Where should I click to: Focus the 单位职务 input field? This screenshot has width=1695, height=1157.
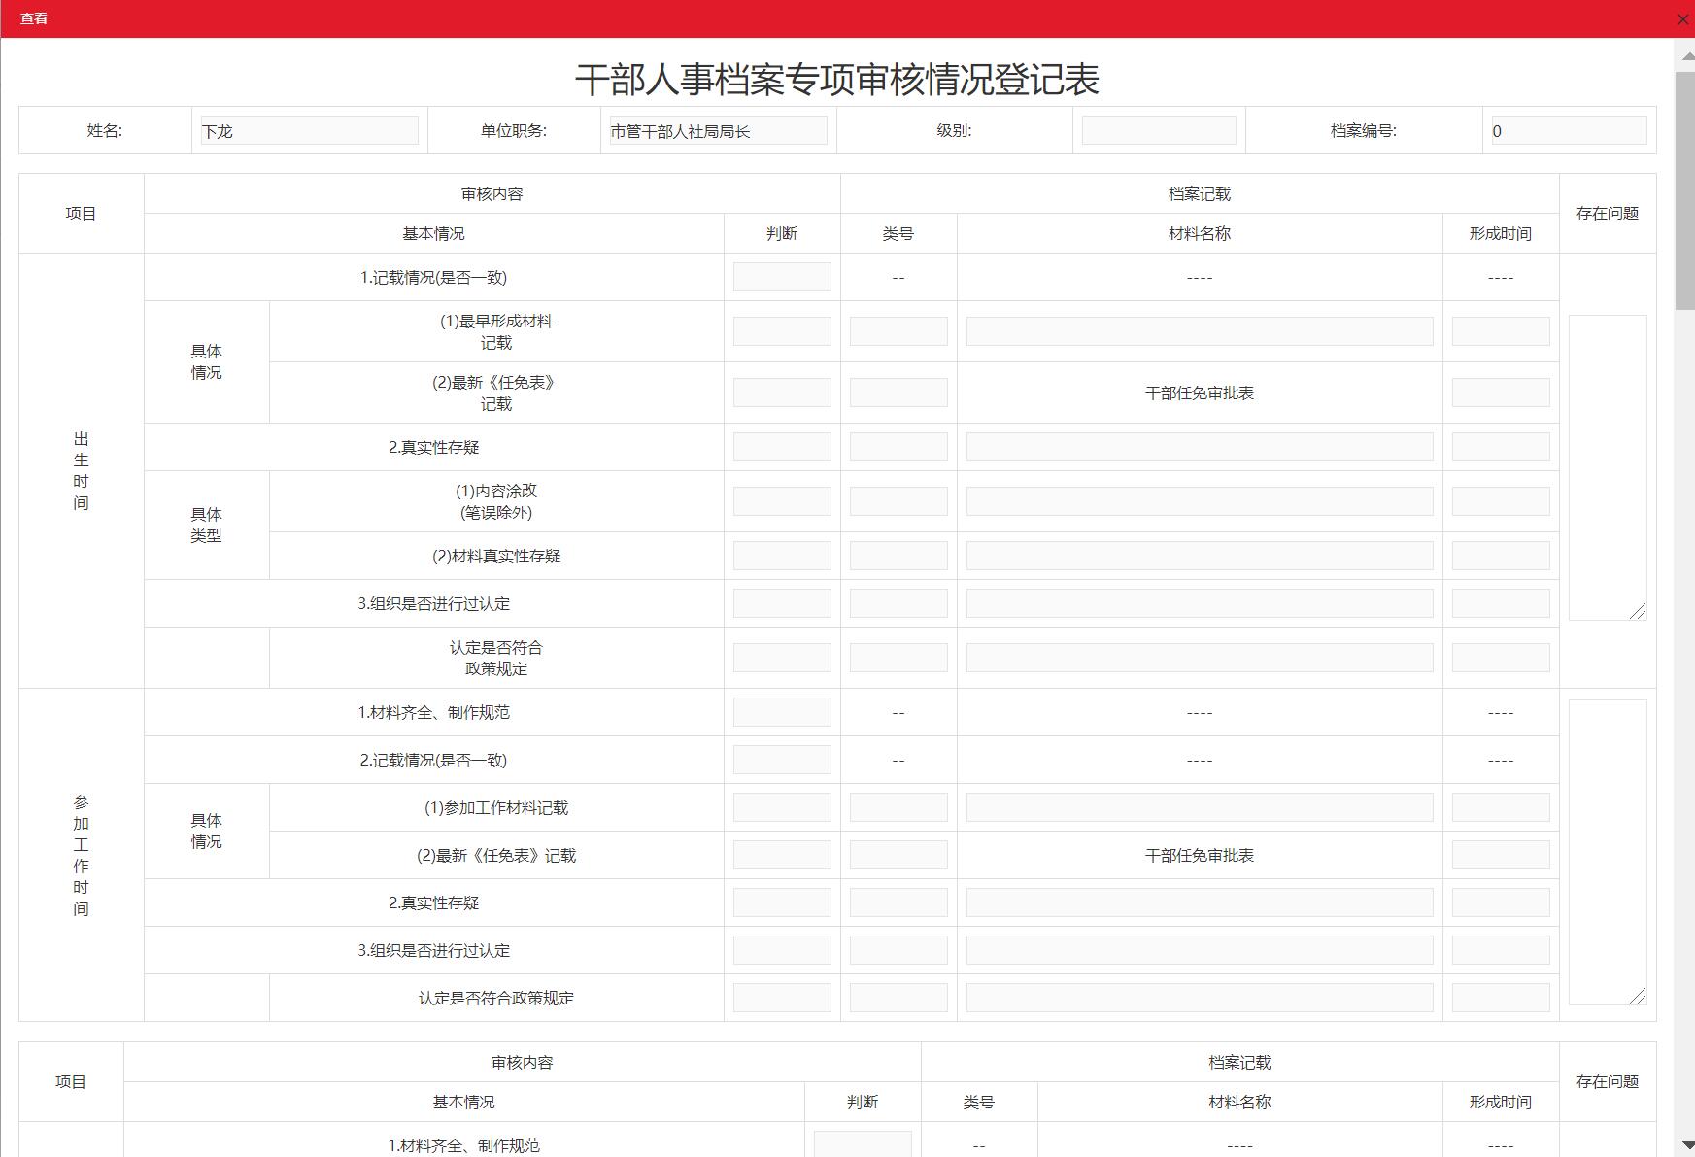[x=718, y=131]
